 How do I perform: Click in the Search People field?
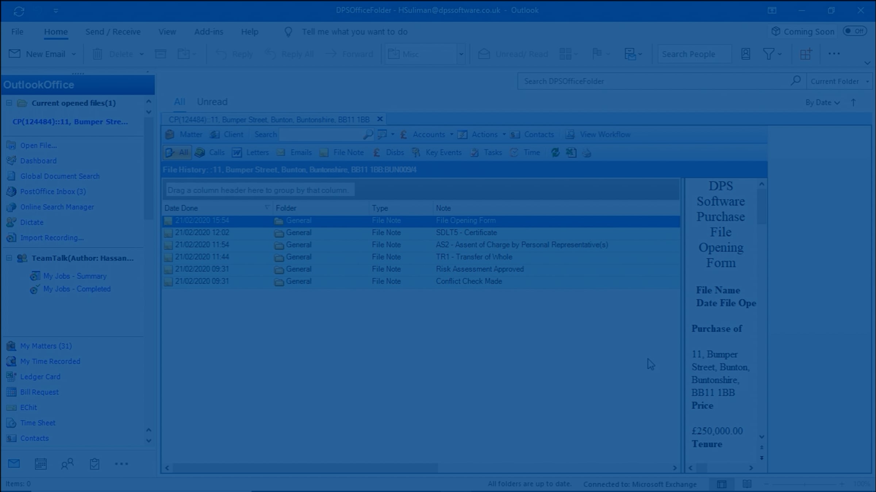694,54
